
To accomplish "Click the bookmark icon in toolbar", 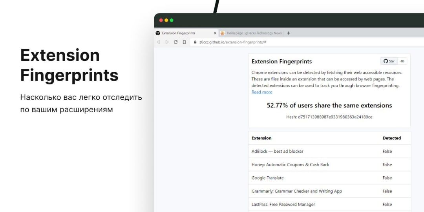I will click(x=184, y=42).
